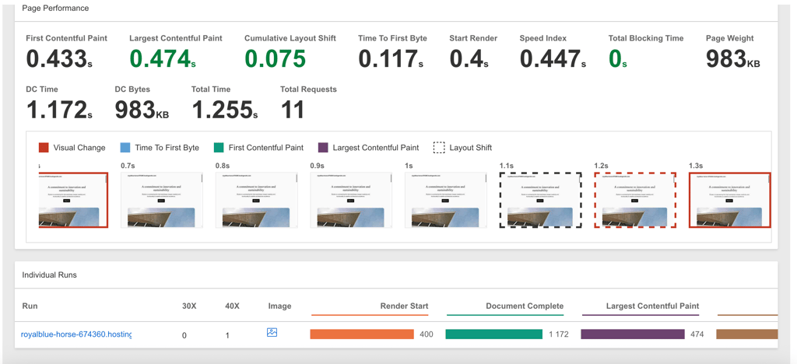Open the run image icon
Viewport: 797px width, 364px height.
click(x=272, y=333)
